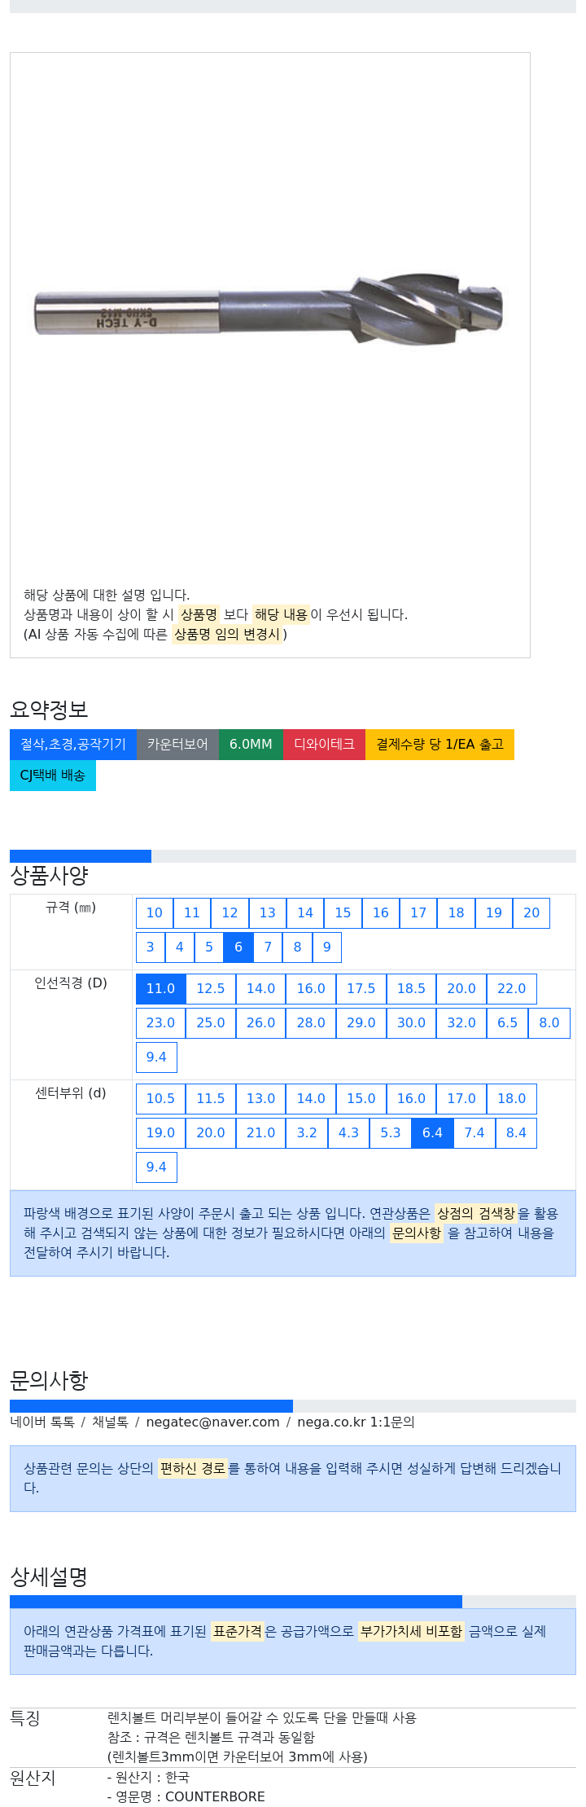Choose 인선직경 22.0 option
Image resolution: width=586 pixels, height=1807 pixels.
click(512, 989)
